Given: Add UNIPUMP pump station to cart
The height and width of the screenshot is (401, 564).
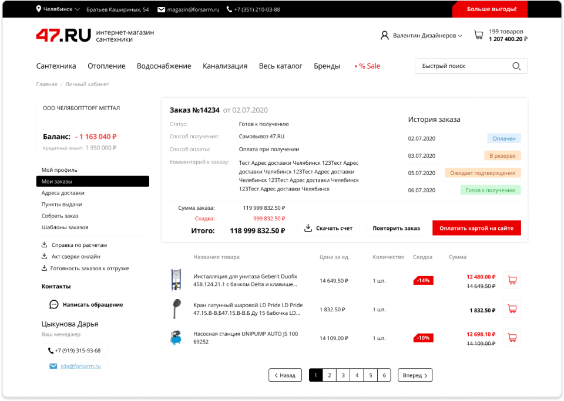Looking at the screenshot, I should [512, 338].
